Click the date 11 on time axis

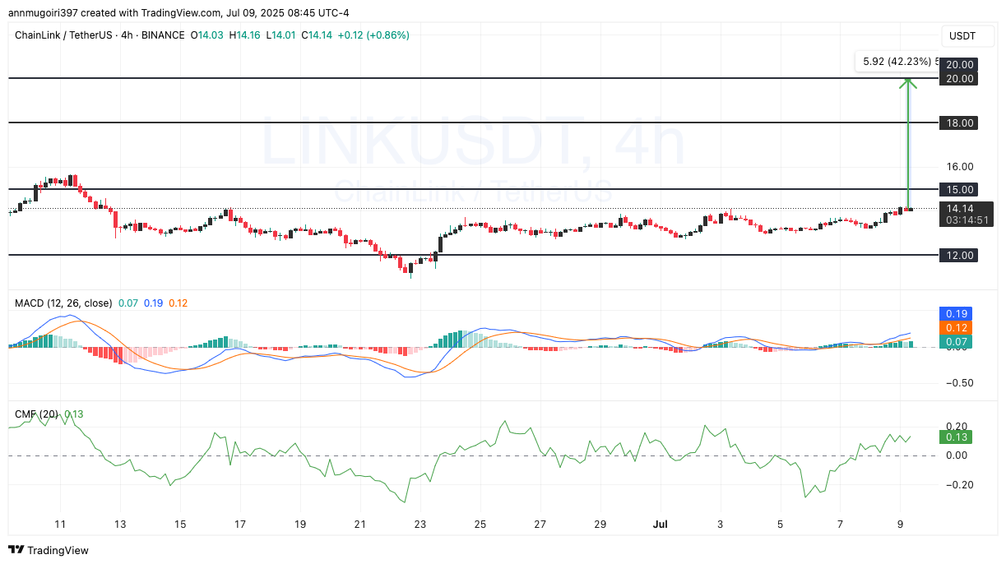(x=59, y=524)
